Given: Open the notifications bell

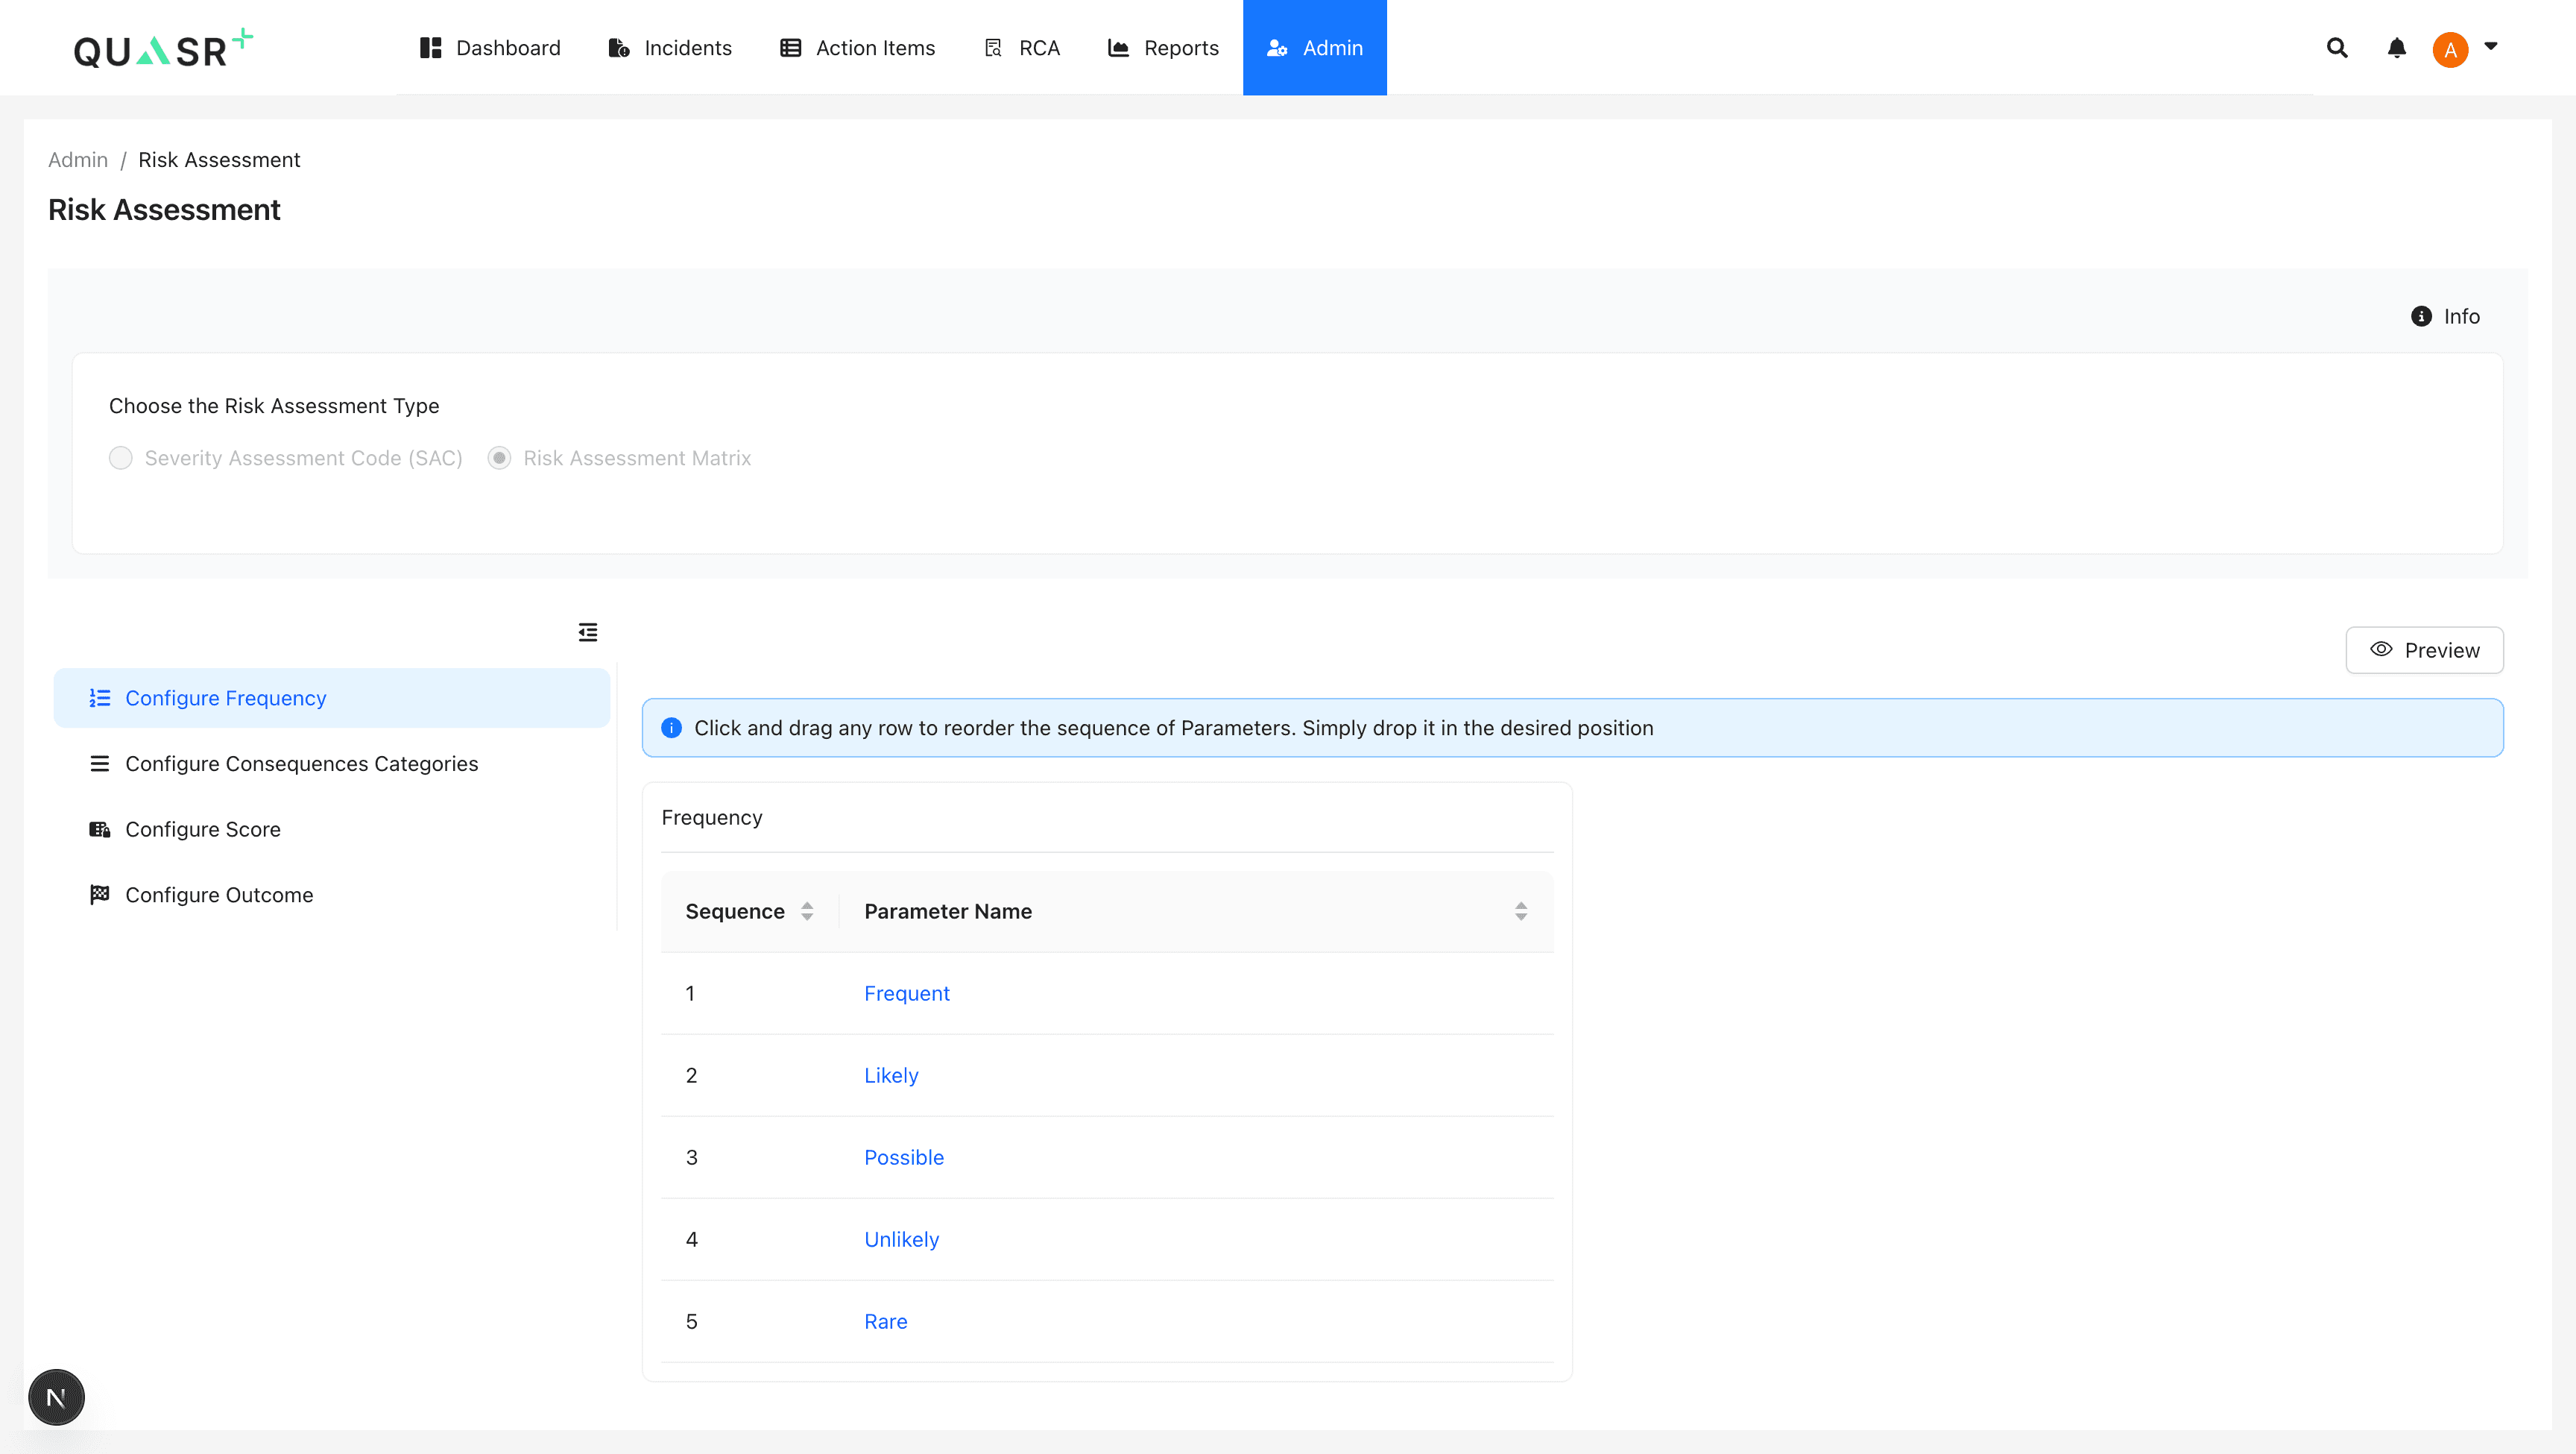Looking at the screenshot, I should tap(2396, 47).
